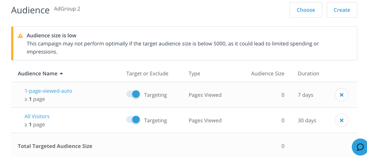
Task: Click the Total Targeted Audience Size row
Action: (x=184, y=146)
